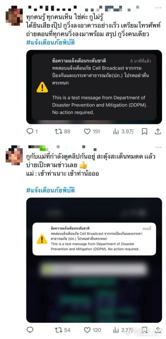
Task: Open the second tweet author's avatar
Action: tap(14, 155)
